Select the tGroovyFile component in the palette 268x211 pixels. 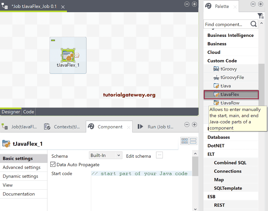tap(231, 77)
